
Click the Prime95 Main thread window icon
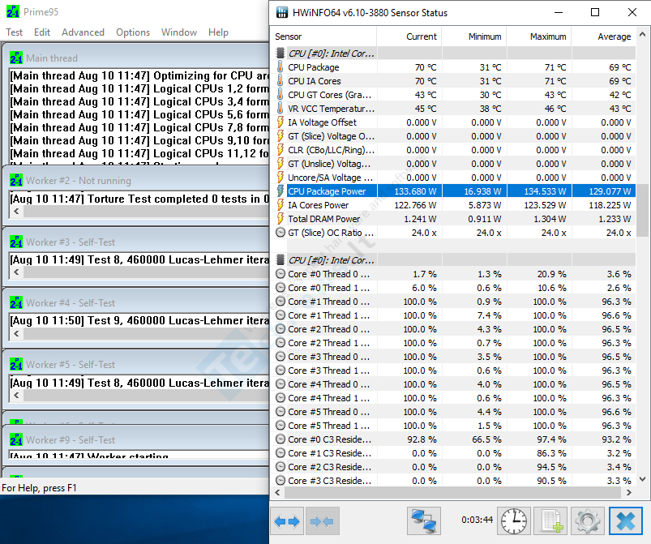(x=15, y=58)
